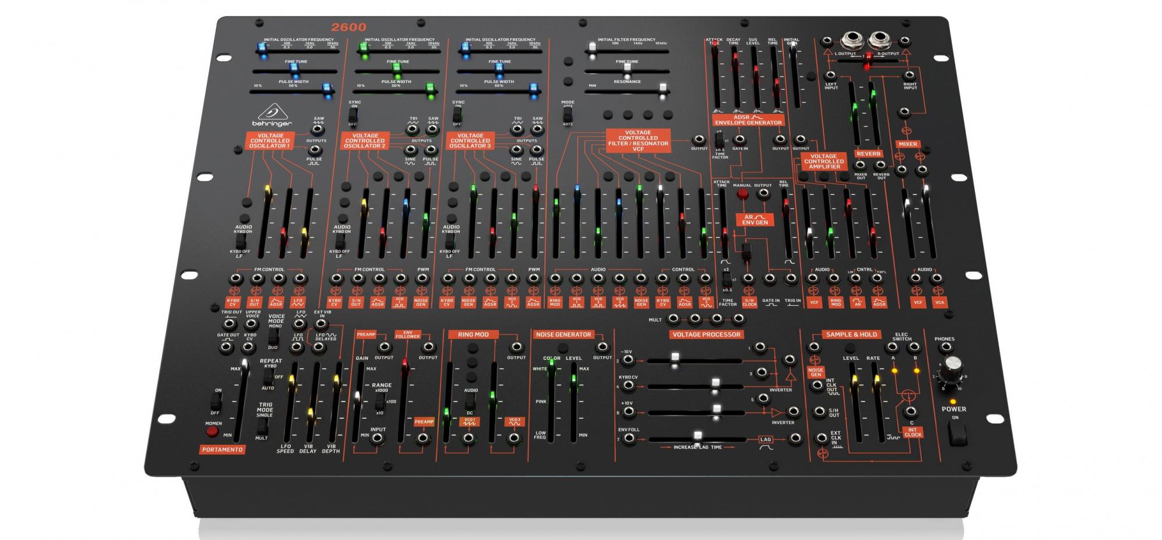This screenshot has height=540, width=1162.
Task: Toggle the VCO 3 SYNC switch
Action: point(457,116)
